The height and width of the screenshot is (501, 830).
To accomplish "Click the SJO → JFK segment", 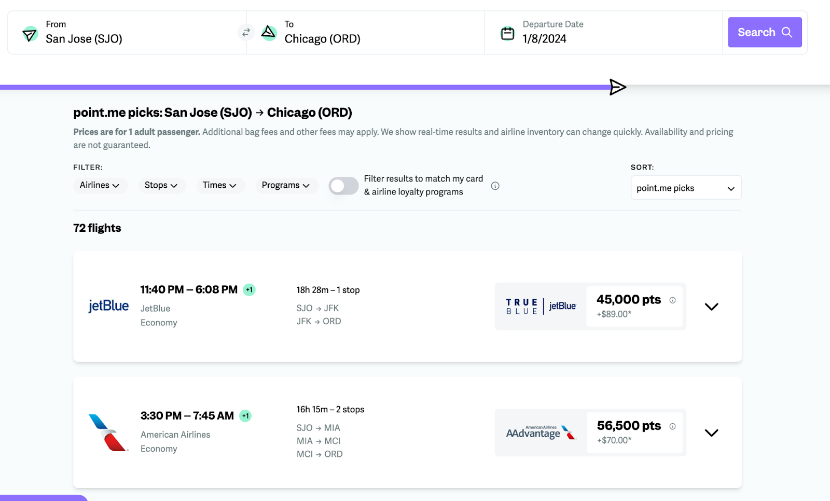I will (x=317, y=308).
